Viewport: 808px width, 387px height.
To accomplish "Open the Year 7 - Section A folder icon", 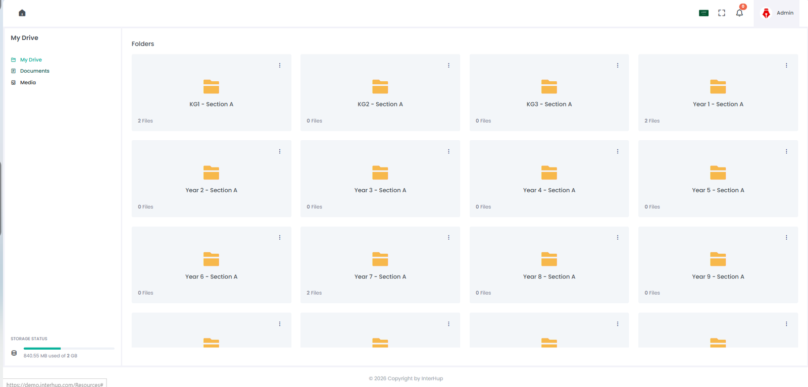I will coord(380,259).
